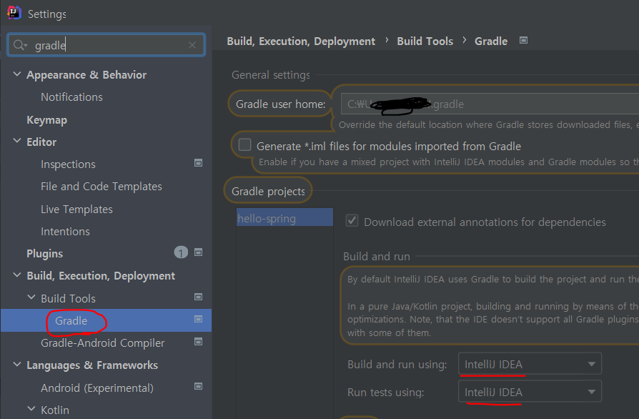
Task: Select Kotlin in the settings tree
Action: point(55,410)
